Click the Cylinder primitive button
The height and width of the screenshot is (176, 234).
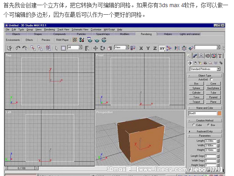196,93
